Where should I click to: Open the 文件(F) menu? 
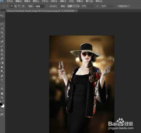tap(10, 1)
